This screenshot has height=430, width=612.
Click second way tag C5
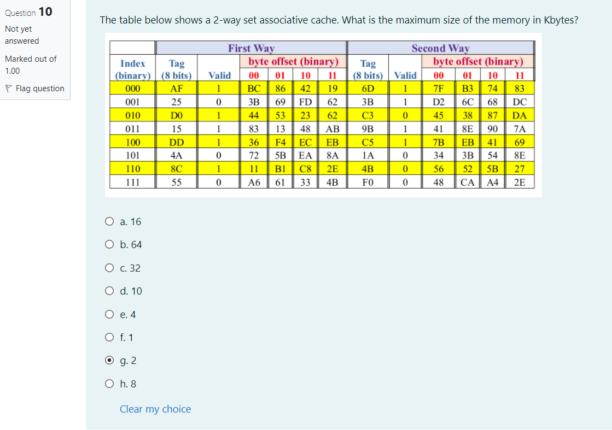click(x=368, y=142)
